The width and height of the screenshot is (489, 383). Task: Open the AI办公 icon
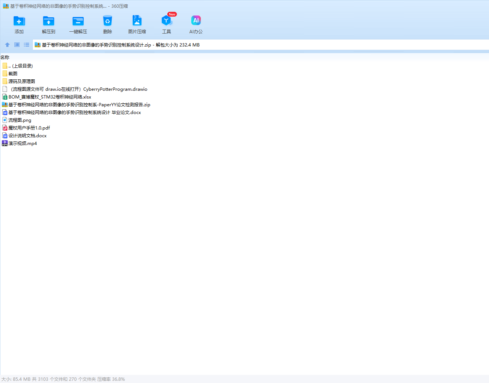[196, 21]
